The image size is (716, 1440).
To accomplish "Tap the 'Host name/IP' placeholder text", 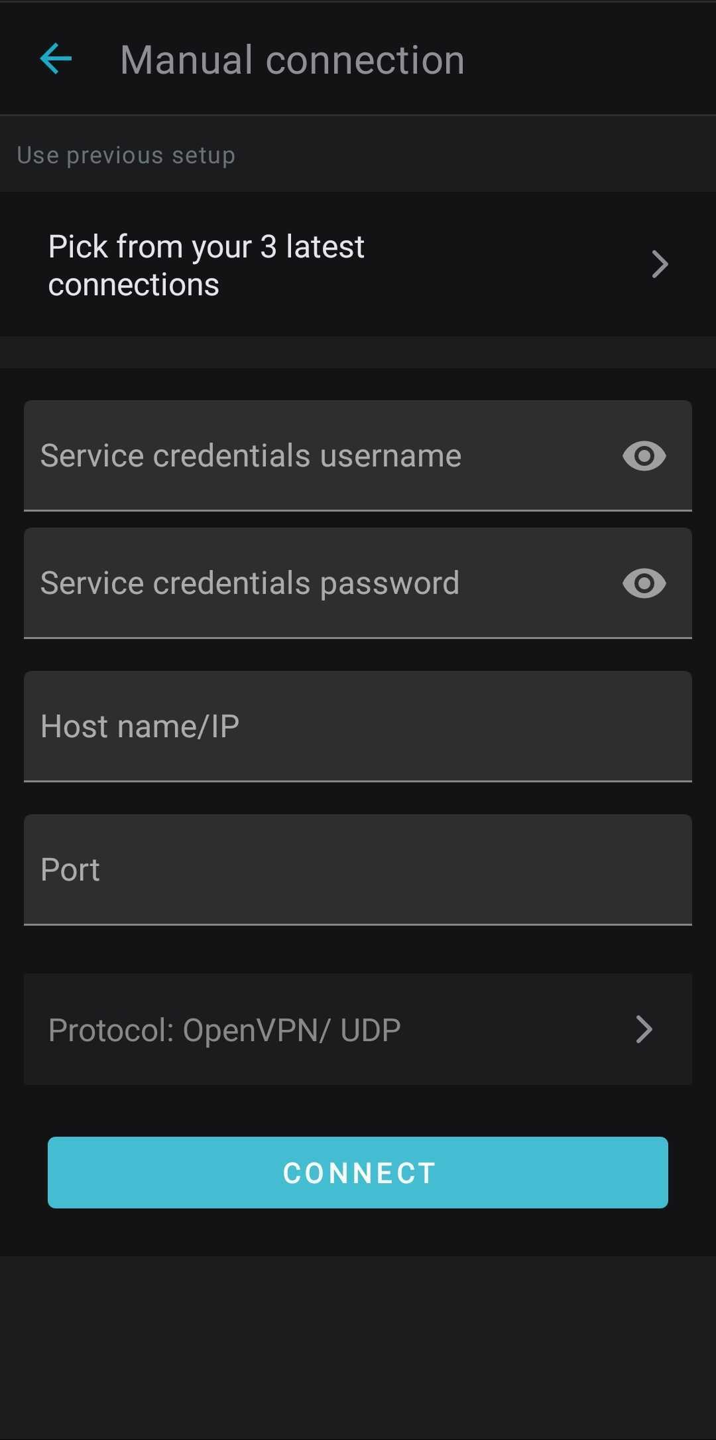I will [x=140, y=727].
